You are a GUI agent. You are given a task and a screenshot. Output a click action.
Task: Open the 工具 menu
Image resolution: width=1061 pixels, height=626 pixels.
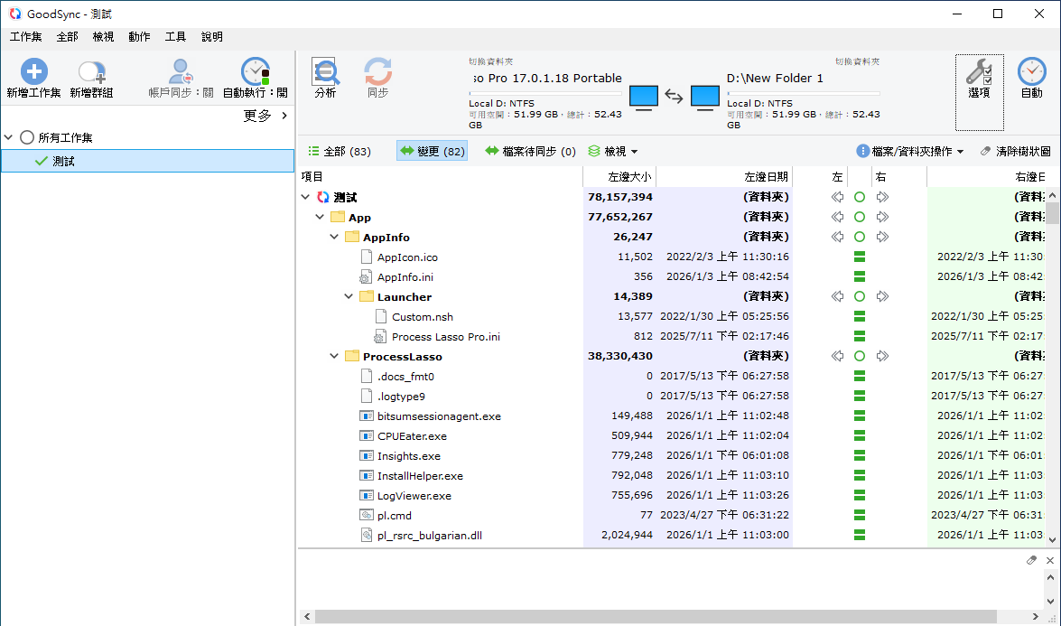coord(175,36)
